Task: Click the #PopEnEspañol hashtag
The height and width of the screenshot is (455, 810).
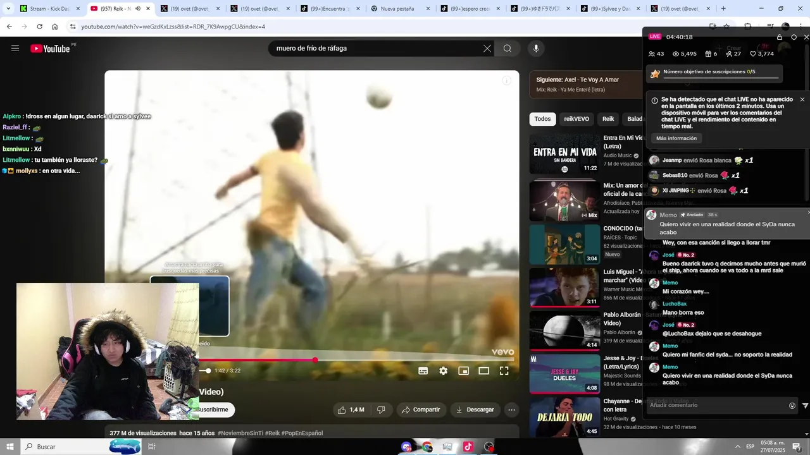Action: (x=302, y=433)
